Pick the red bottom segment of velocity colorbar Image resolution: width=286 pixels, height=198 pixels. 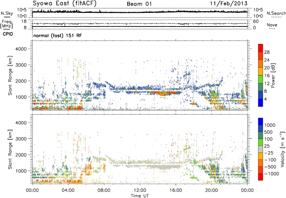pyautogui.click(x=261, y=177)
